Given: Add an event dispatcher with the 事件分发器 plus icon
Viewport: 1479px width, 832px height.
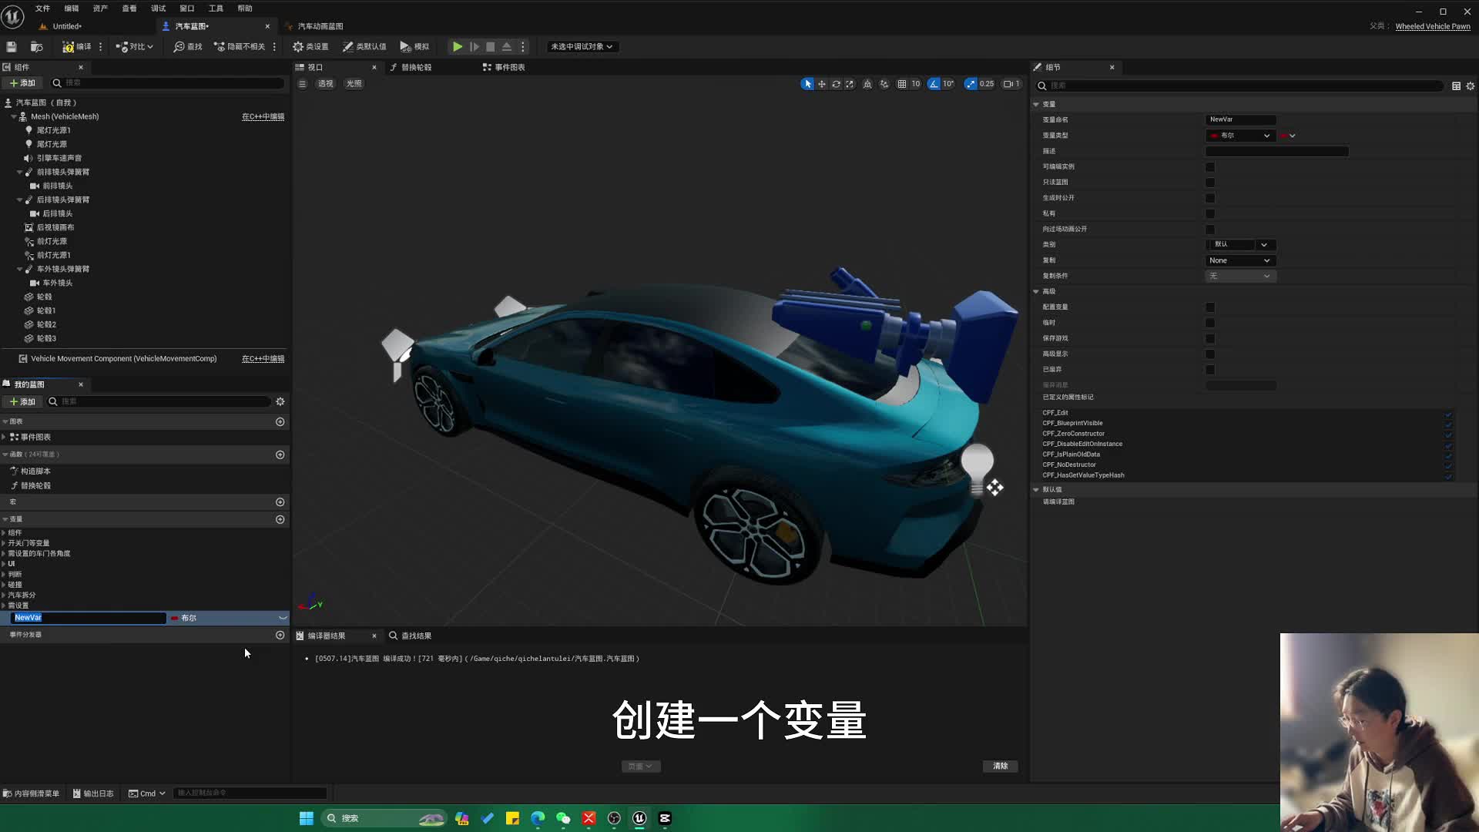Looking at the screenshot, I should [x=280, y=636].
